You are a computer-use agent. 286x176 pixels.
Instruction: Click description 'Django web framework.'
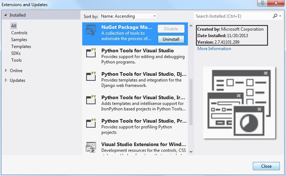click(124, 85)
